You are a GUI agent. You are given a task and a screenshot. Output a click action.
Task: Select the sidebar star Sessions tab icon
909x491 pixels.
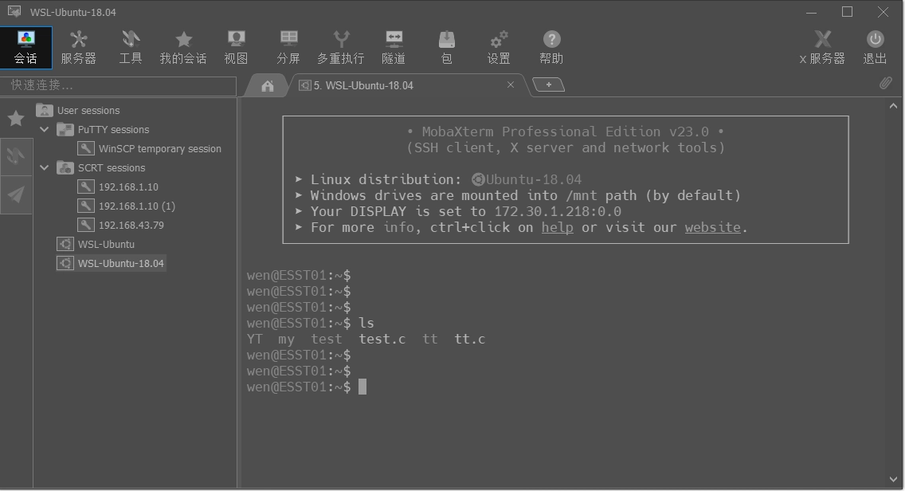[x=16, y=118]
